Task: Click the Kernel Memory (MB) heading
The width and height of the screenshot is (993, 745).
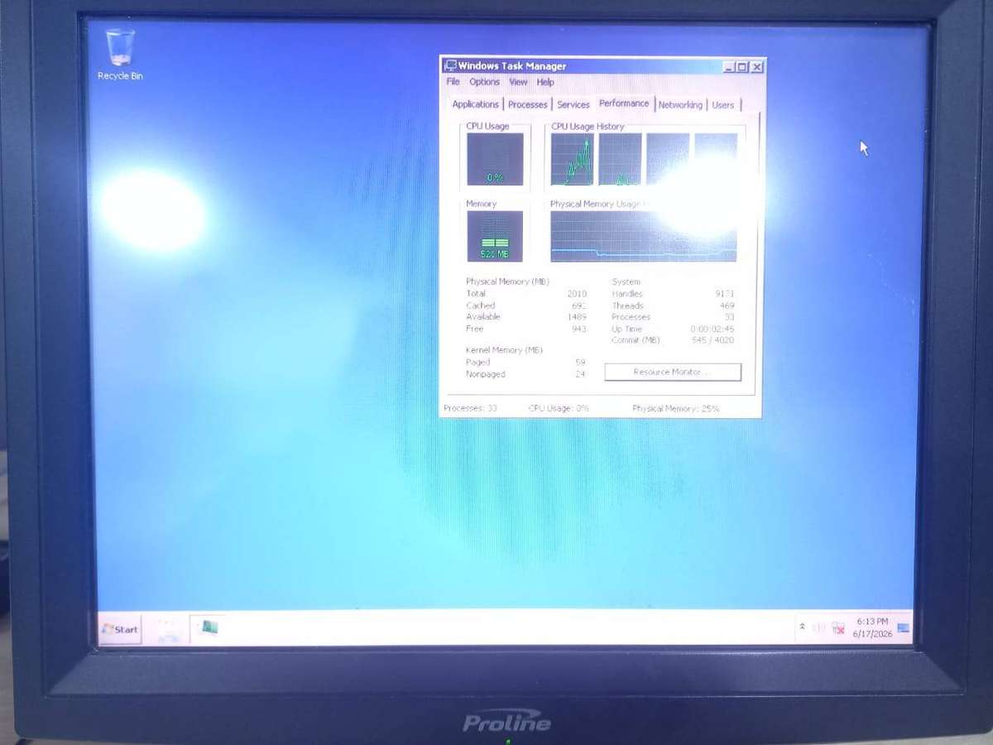Action: click(x=504, y=351)
